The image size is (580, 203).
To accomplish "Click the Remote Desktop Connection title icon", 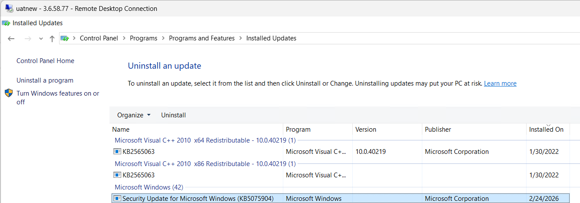I will pos(9,8).
